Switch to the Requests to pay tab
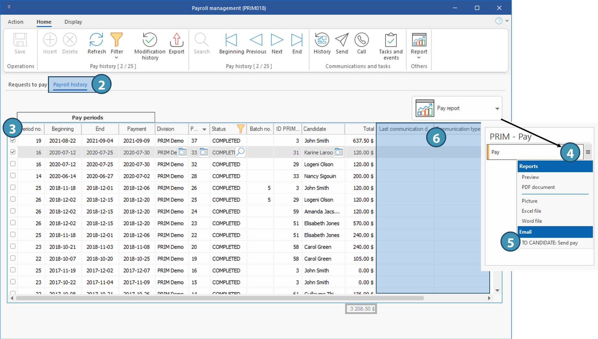 (28, 85)
